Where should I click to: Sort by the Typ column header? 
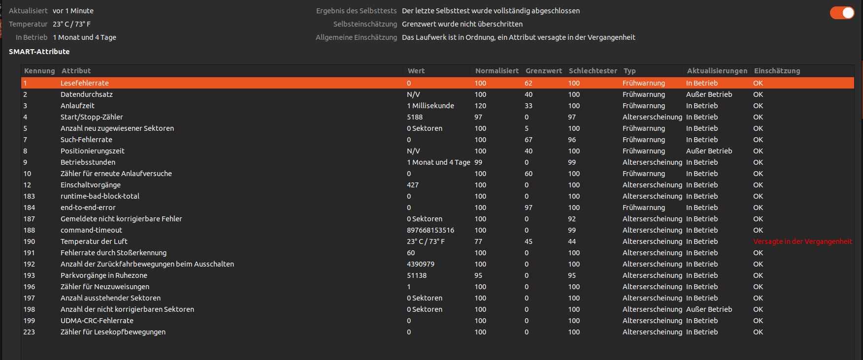[x=630, y=71]
